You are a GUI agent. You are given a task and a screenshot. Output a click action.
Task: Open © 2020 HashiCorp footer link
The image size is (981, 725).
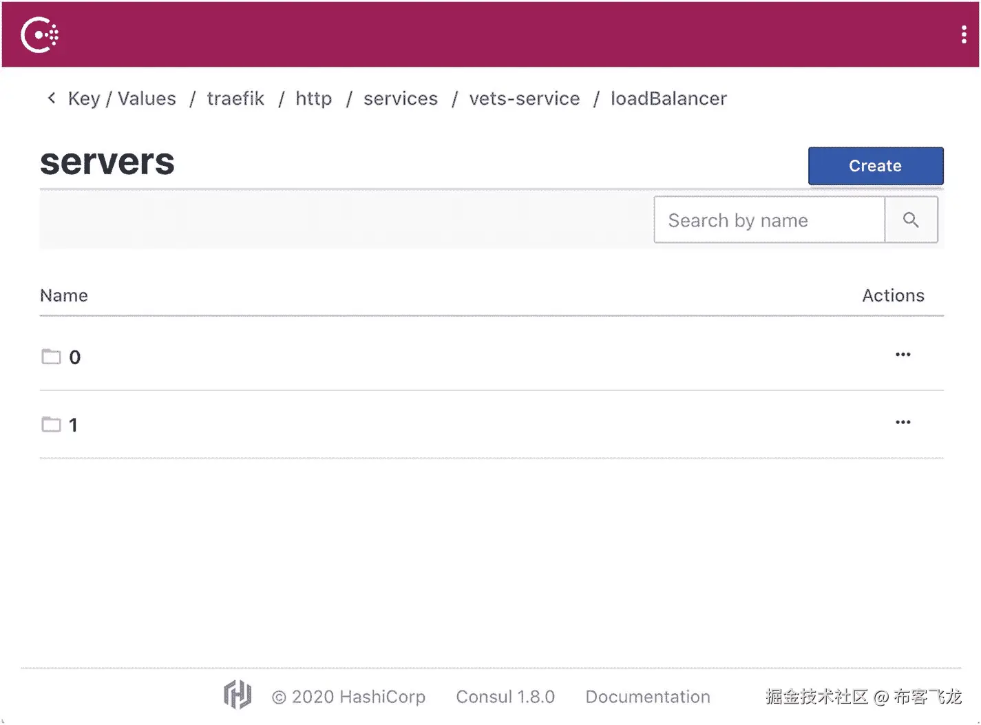pyautogui.click(x=348, y=697)
